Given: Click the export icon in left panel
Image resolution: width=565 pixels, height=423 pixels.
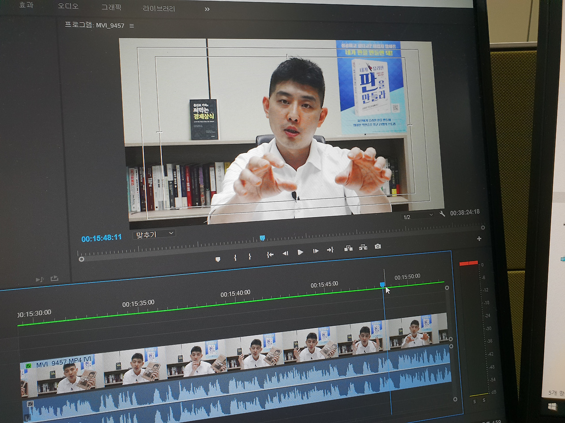Looking at the screenshot, I should coord(54,278).
